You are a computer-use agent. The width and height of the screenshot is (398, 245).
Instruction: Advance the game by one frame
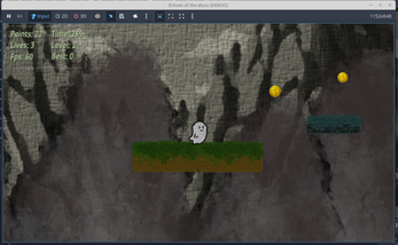pyautogui.click(x=19, y=17)
